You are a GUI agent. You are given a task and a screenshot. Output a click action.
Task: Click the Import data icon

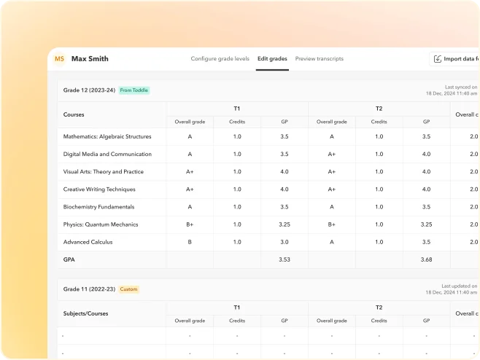[438, 59]
